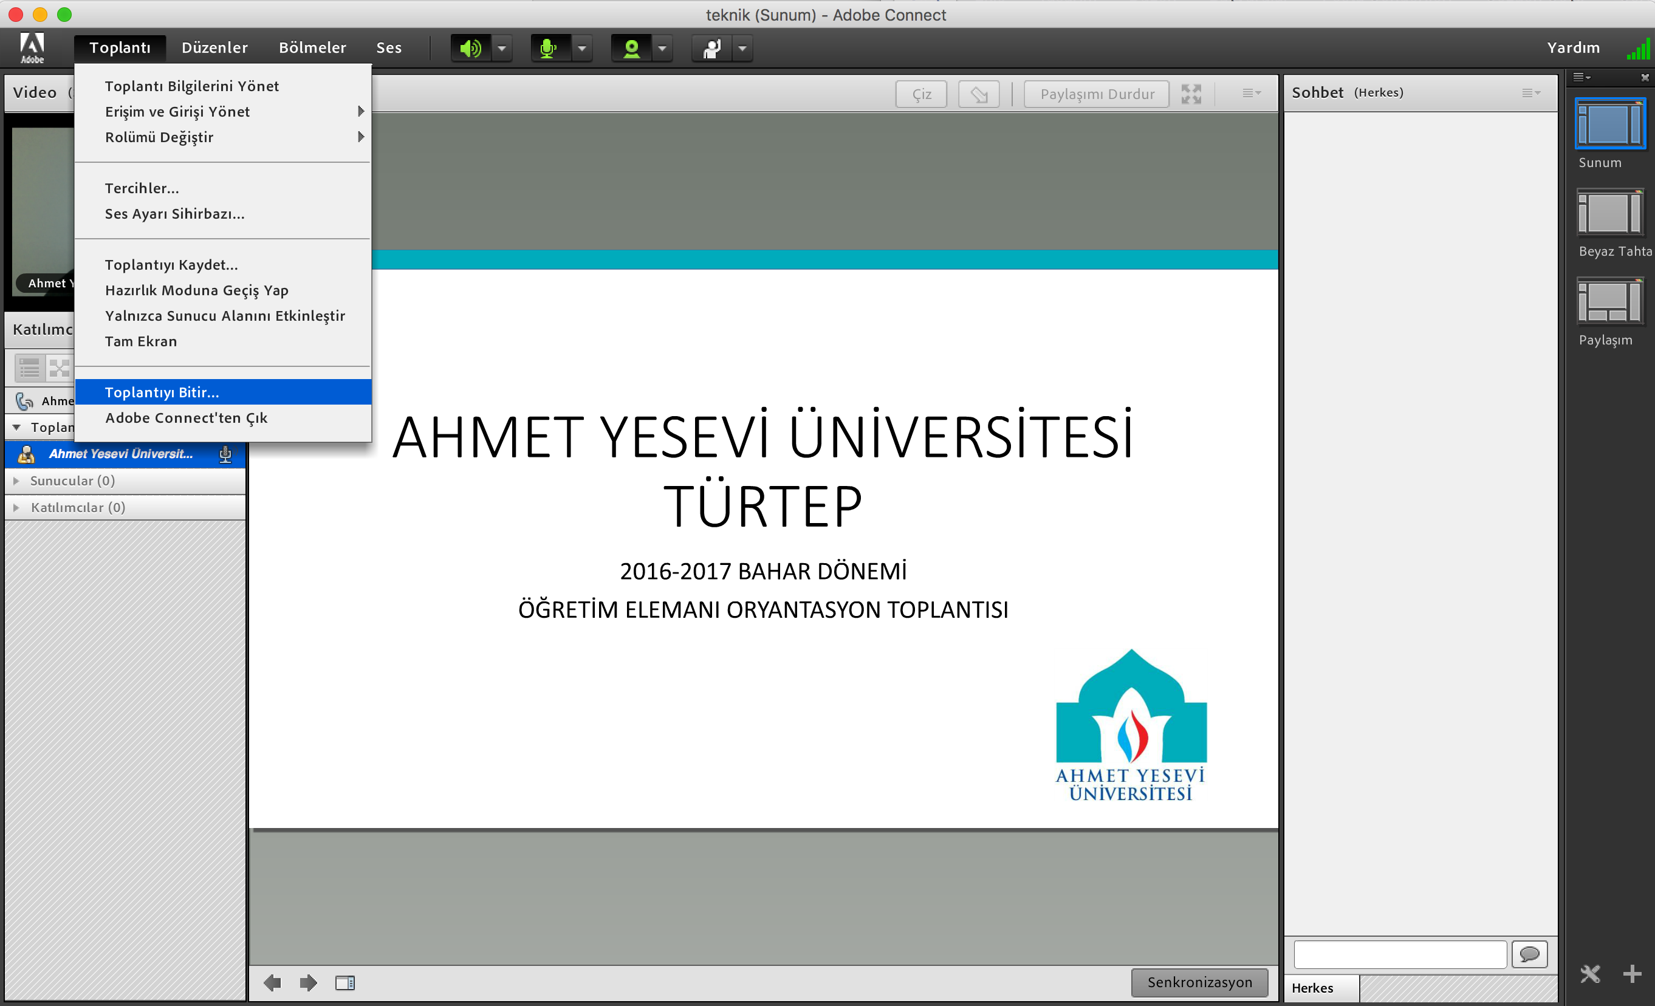Click the connection signal strength icon
The height and width of the screenshot is (1006, 1655).
tap(1638, 50)
